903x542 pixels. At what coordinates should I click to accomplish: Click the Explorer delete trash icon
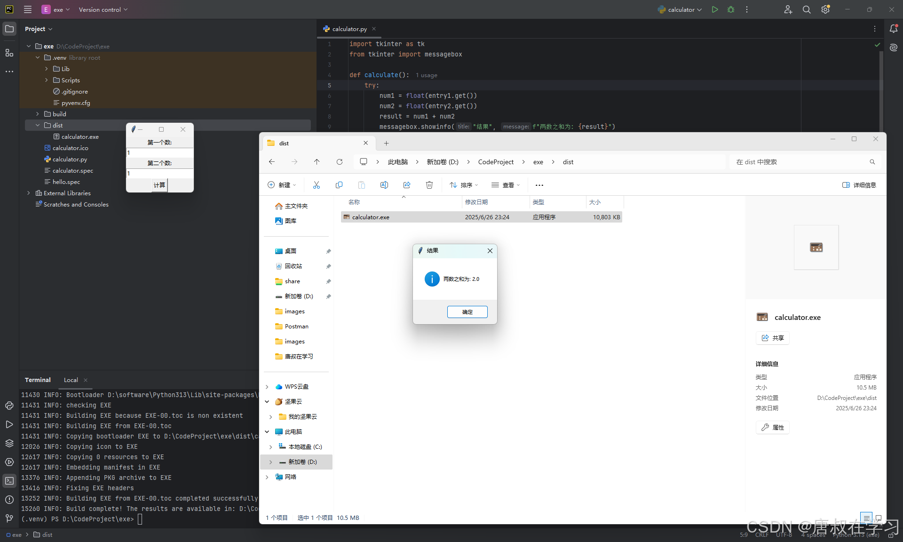[429, 185]
